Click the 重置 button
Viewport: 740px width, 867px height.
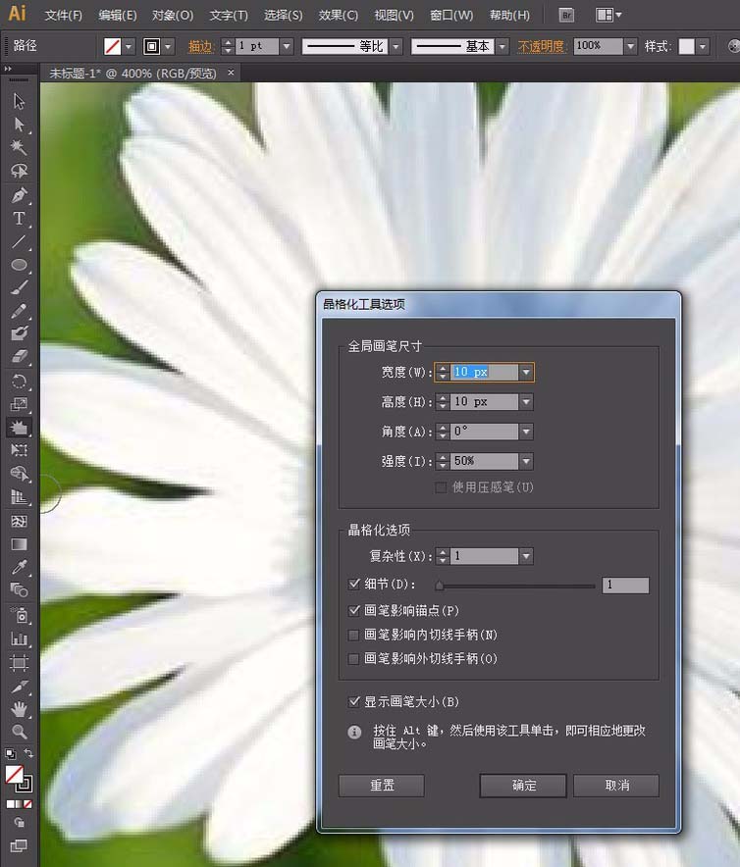point(382,786)
